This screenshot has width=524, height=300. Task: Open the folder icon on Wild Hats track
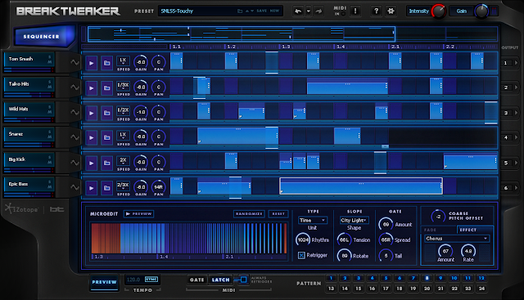pos(107,113)
